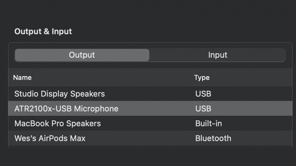The image size is (296, 166).
Task: Select Studio Display Speakers as output
Action: [59, 94]
